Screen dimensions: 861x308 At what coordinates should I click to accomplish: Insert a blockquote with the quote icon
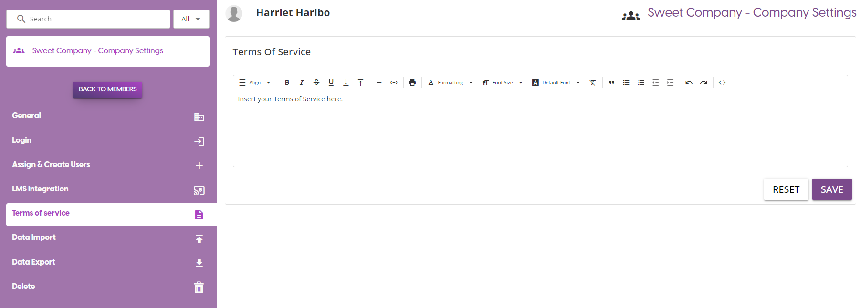pyautogui.click(x=611, y=83)
